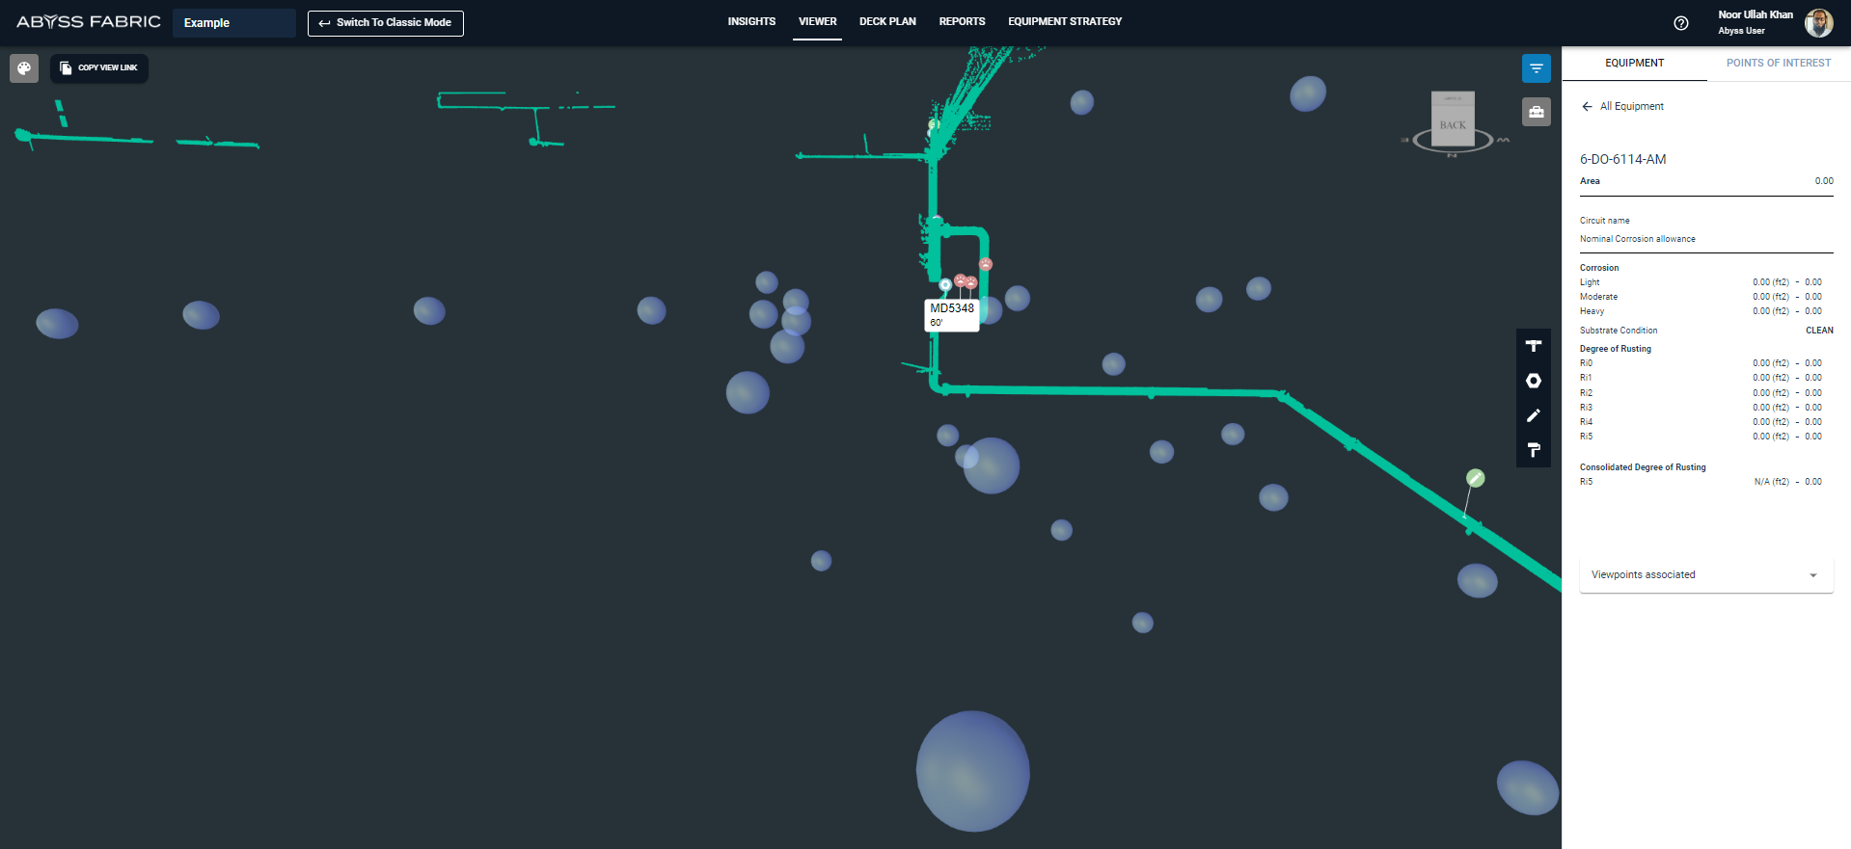The width and height of the screenshot is (1851, 849).
Task: Switch to Points of Interest tab
Action: [x=1778, y=64]
